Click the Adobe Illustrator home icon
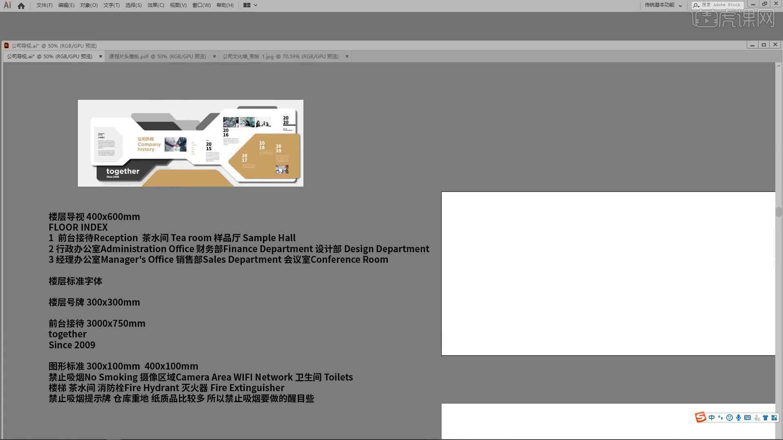Image resolution: width=783 pixels, height=440 pixels. click(x=20, y=5)
